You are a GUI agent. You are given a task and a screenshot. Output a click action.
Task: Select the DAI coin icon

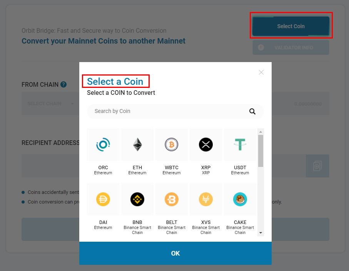pyautogui.click(x=103, y=199)
